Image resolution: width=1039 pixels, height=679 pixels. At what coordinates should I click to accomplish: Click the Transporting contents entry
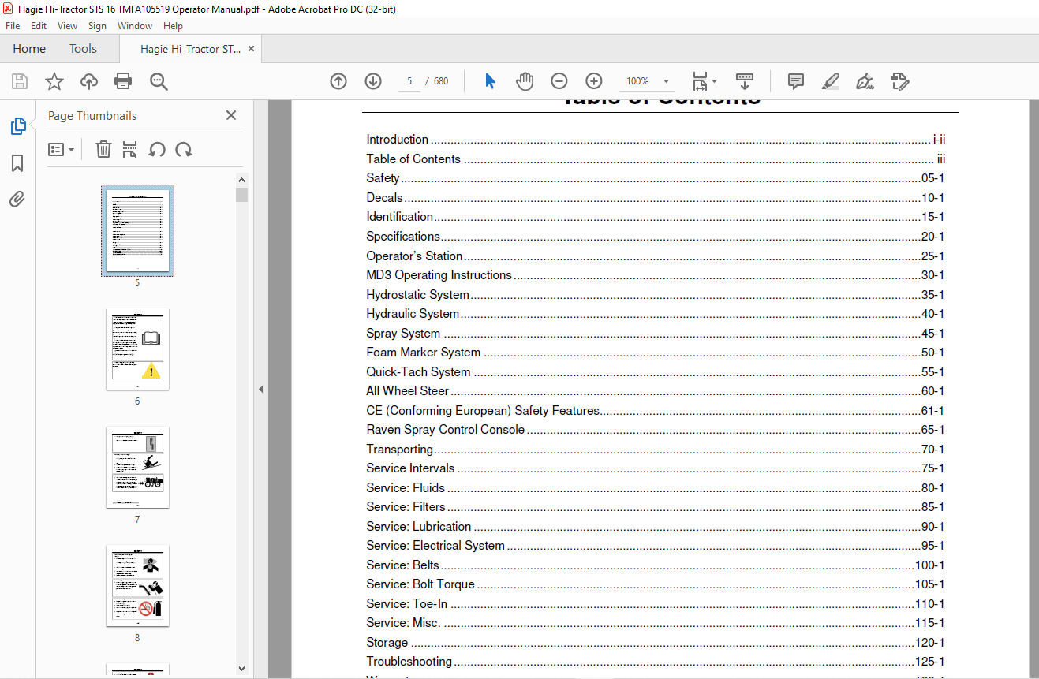coord(655,449)
